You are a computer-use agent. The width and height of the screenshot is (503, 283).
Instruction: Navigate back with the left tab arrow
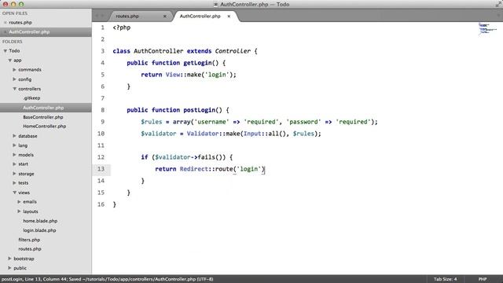tap(97, 16)
